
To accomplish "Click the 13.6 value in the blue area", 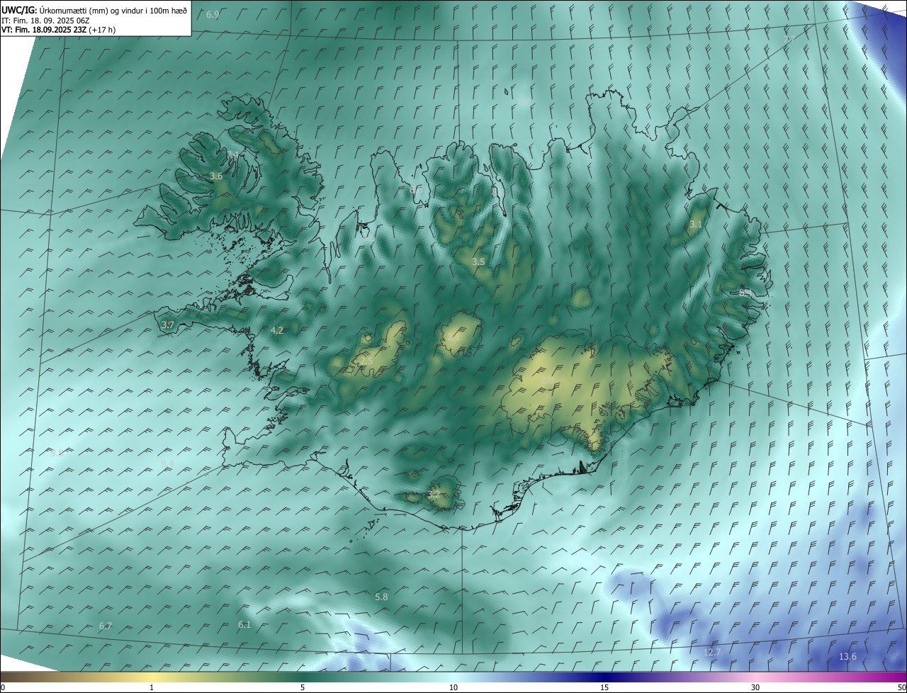I will 847,657.
